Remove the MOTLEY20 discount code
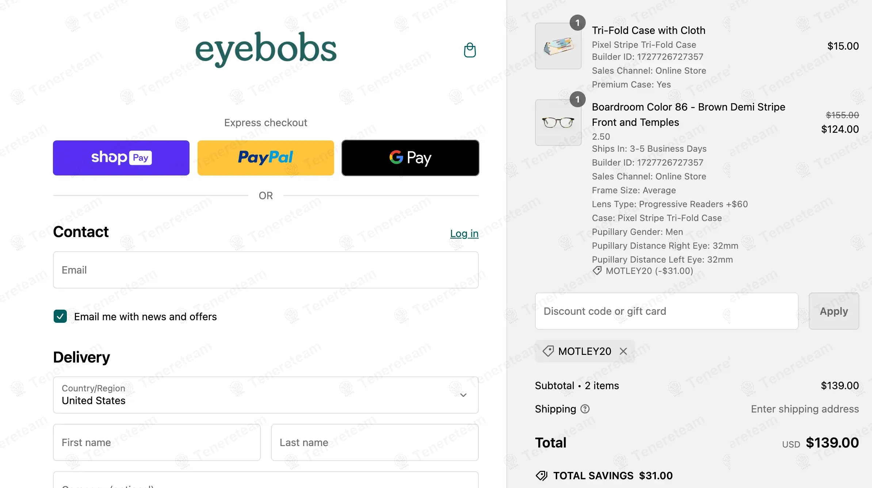This screenshot has width=872, height=488. (x=623, y=351)
